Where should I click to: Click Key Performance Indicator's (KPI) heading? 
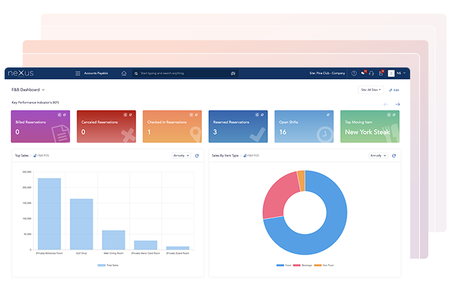pyautogui.click(x=35, y=102)
